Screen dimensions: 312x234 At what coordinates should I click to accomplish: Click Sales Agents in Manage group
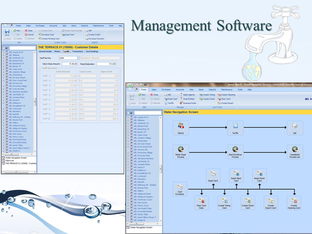(x=187, y=95)
